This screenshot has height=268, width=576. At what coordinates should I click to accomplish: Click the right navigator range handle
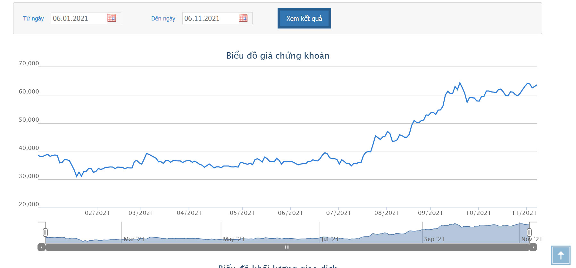529,232
